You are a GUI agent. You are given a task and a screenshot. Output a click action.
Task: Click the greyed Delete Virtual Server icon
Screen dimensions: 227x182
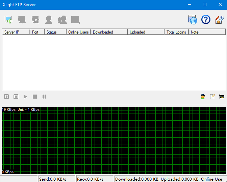[22, 20]
